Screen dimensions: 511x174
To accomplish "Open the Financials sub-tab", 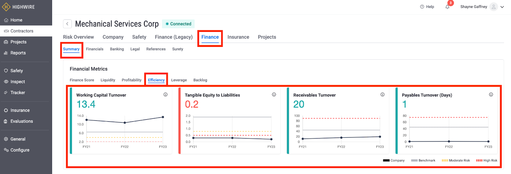I will pyautogui.click(x=95, y=49).
